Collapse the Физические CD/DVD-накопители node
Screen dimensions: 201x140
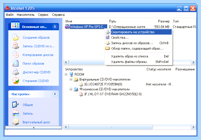click(71, 89)
